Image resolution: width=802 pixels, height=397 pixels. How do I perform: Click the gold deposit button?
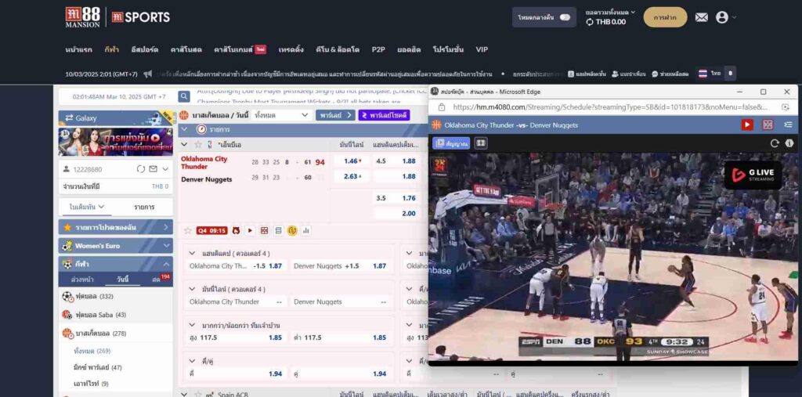665,17
